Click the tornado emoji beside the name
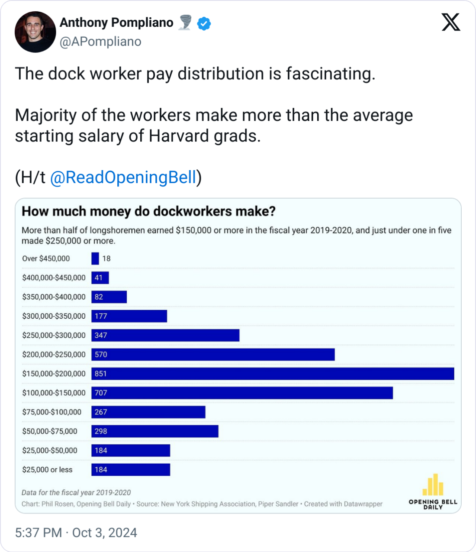Viewport: 476px width, 552px height. (185, 23)
